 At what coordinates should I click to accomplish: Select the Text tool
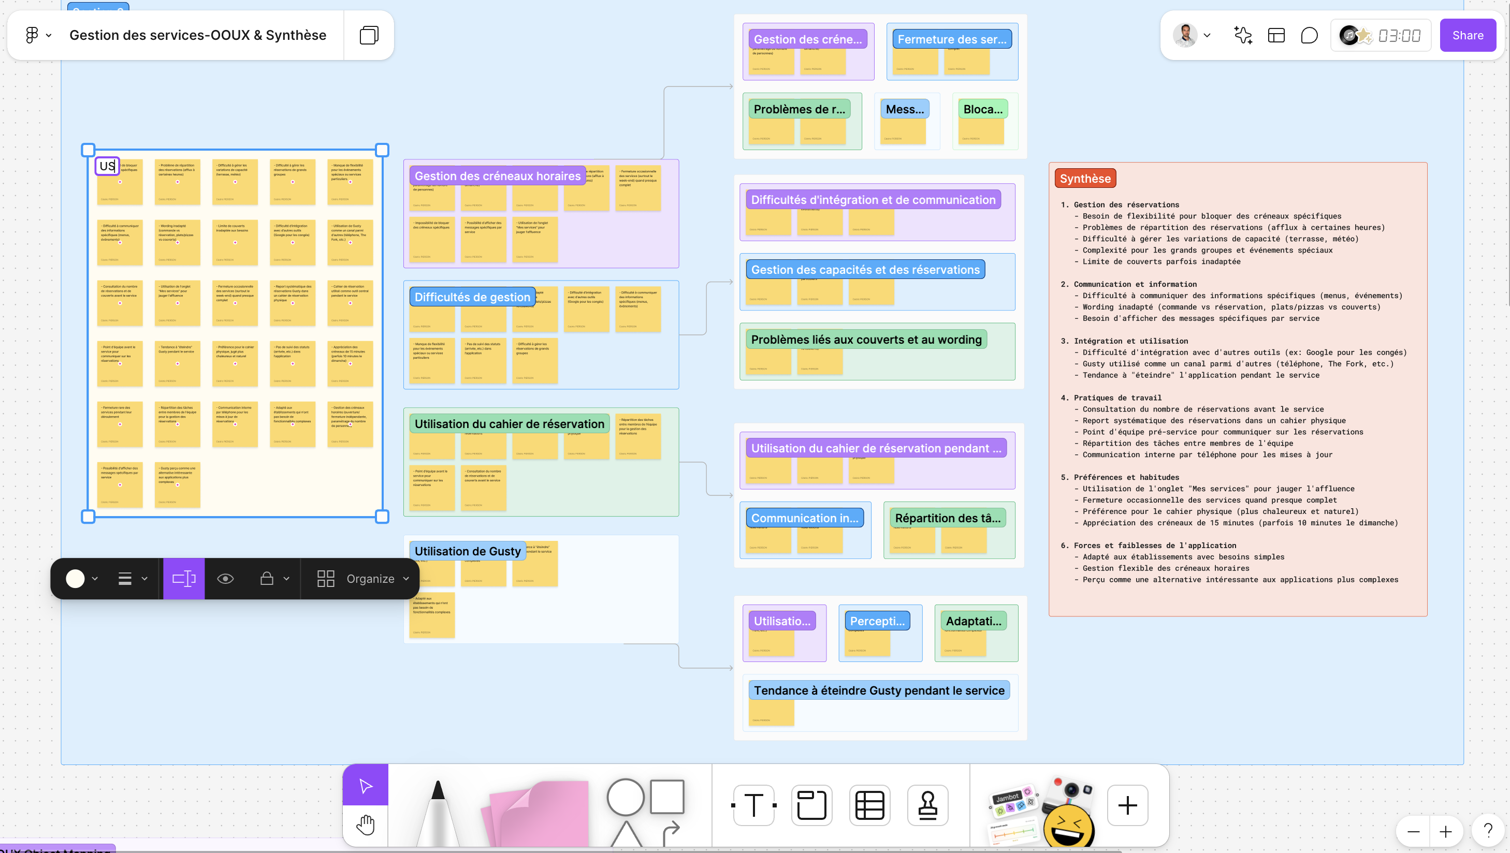tap(754, 805)
